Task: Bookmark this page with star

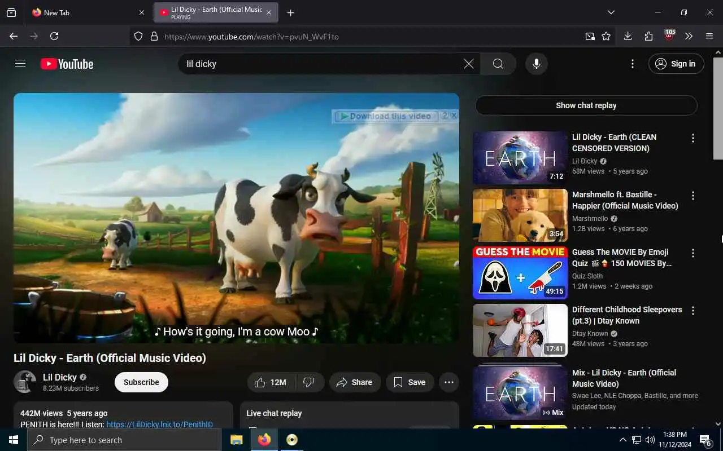Action: tap(606, 37)
